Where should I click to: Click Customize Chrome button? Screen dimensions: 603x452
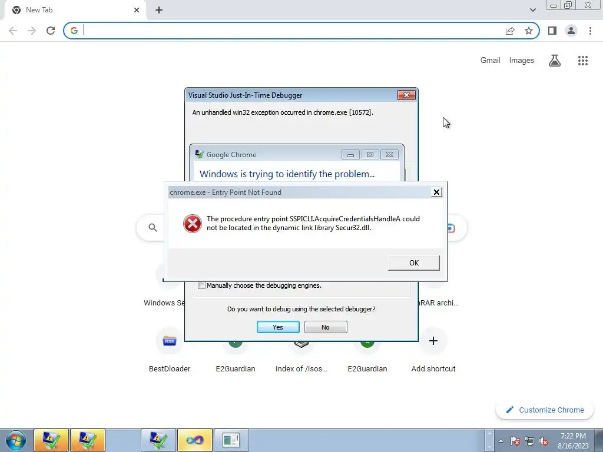545,410
